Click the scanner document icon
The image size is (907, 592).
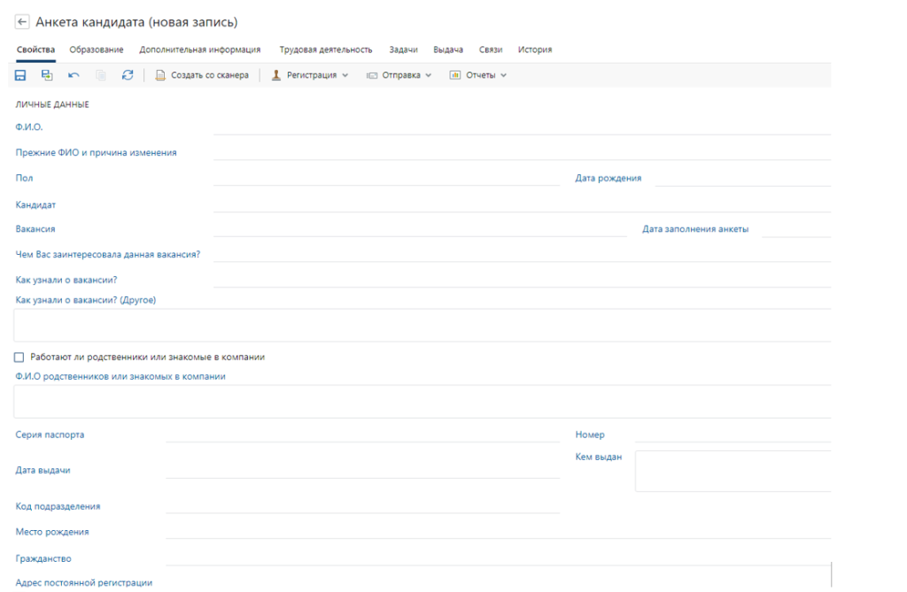tap(160, 75)
